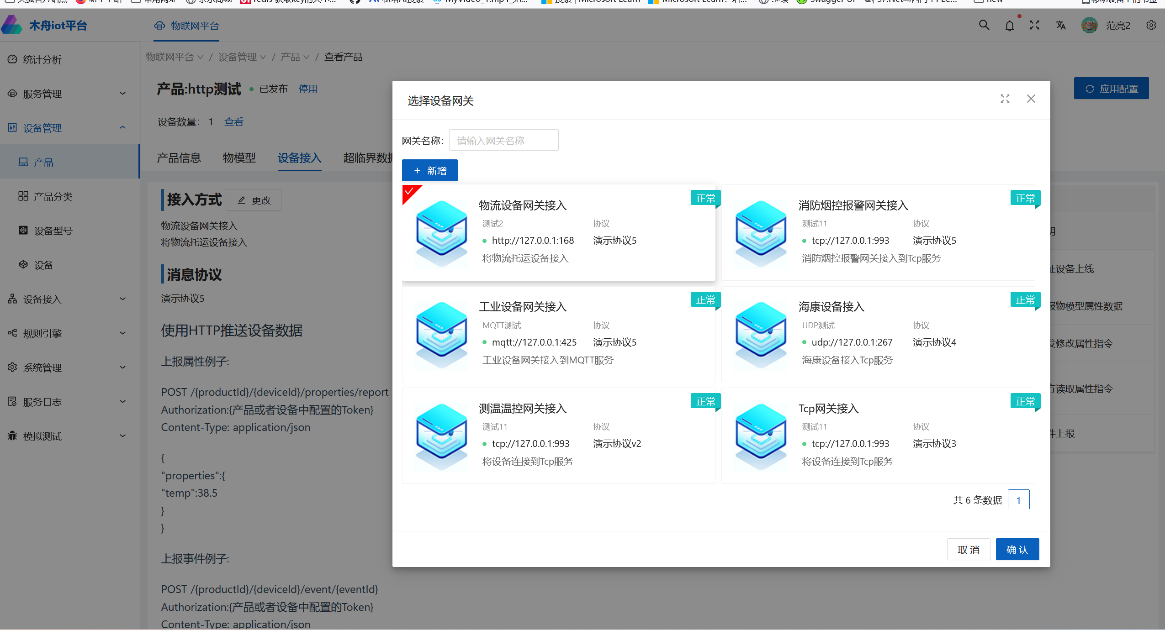The height and width of the screenshot is (630, 1165).
Task: Open settings gear in top right
Action: (1151, 26)
